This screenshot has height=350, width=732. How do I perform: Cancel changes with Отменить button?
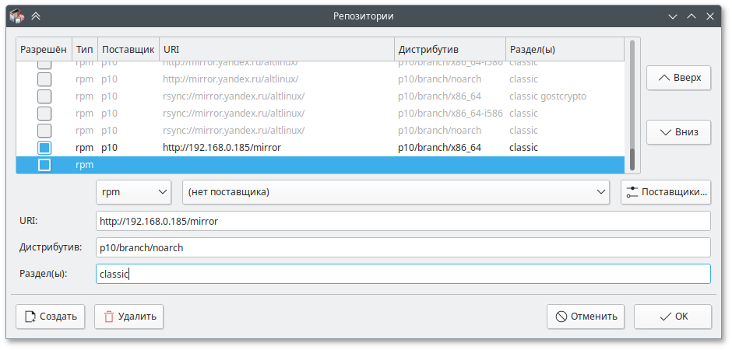pyautogui.click(x=586, y=317)
